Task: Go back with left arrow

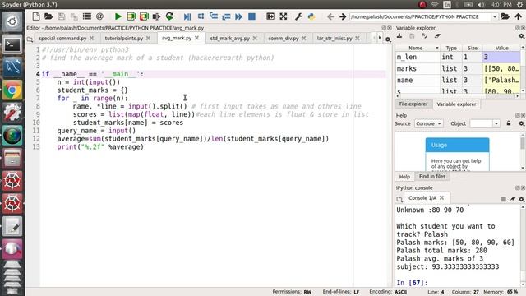Action: coord(330,16)
